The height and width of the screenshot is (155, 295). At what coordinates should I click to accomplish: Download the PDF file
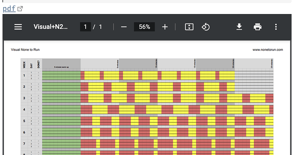[239, 27]
